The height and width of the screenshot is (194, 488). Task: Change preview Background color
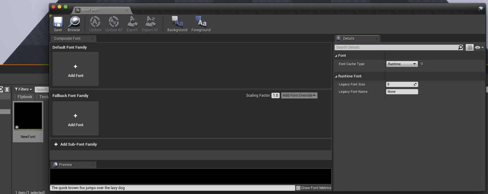pos(177,24)
